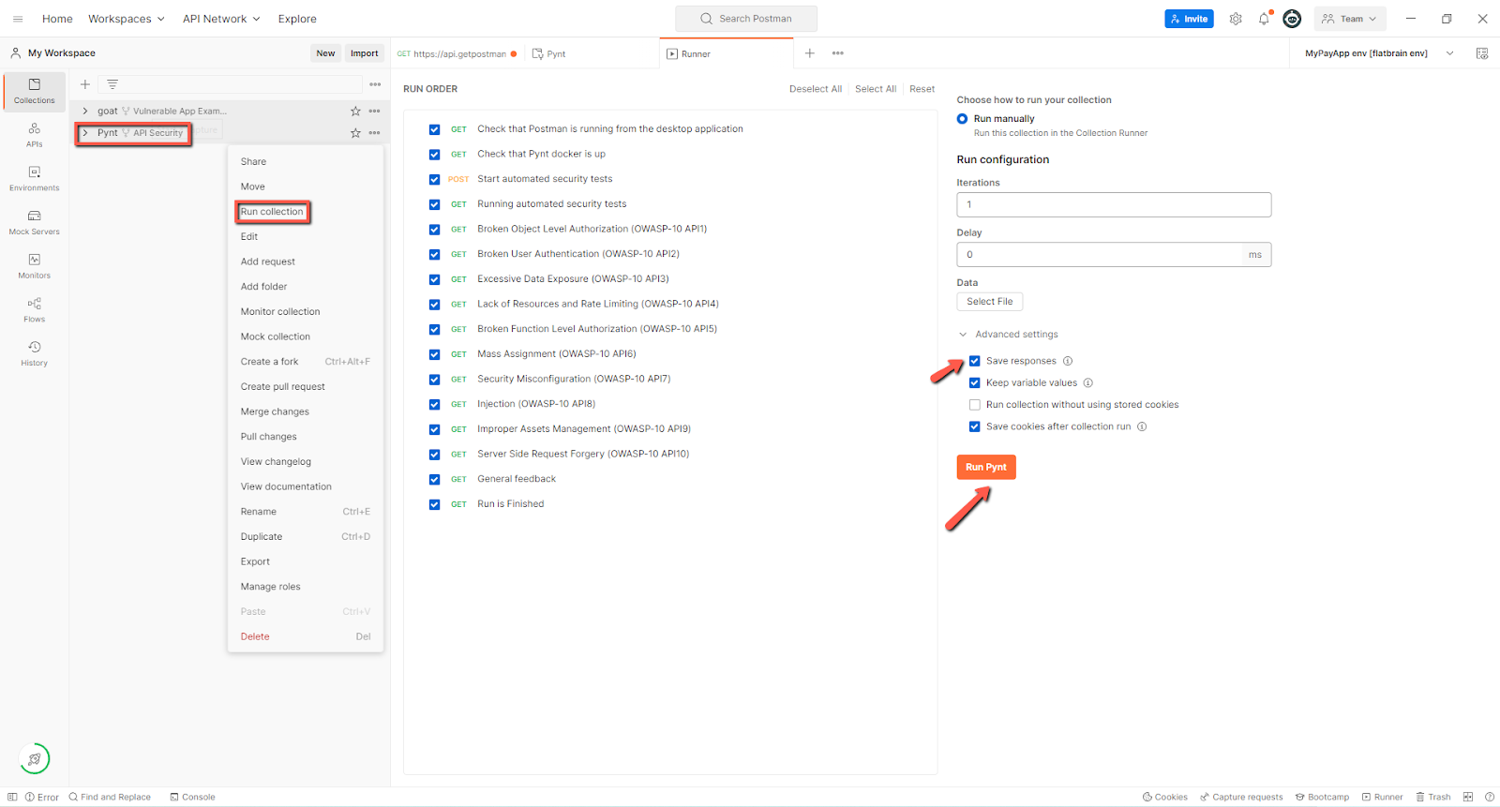This screenshot has height=807, width=1500.
Task: Expand the goat collection tree
Action: click(x=85, y=111)
